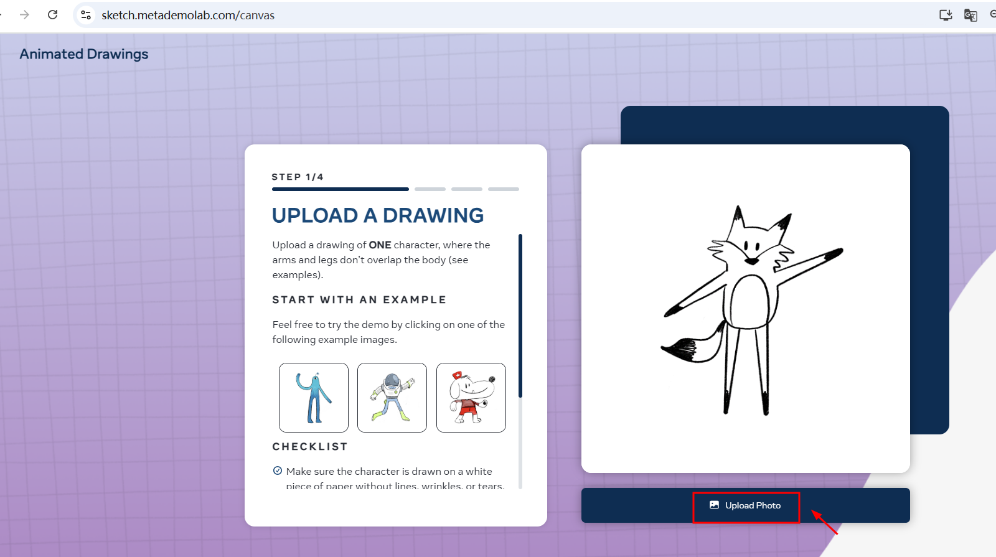This screenshot has width=996, height=557.
Task: Click the instructions panel scrollbar
Action: [520, 316]
